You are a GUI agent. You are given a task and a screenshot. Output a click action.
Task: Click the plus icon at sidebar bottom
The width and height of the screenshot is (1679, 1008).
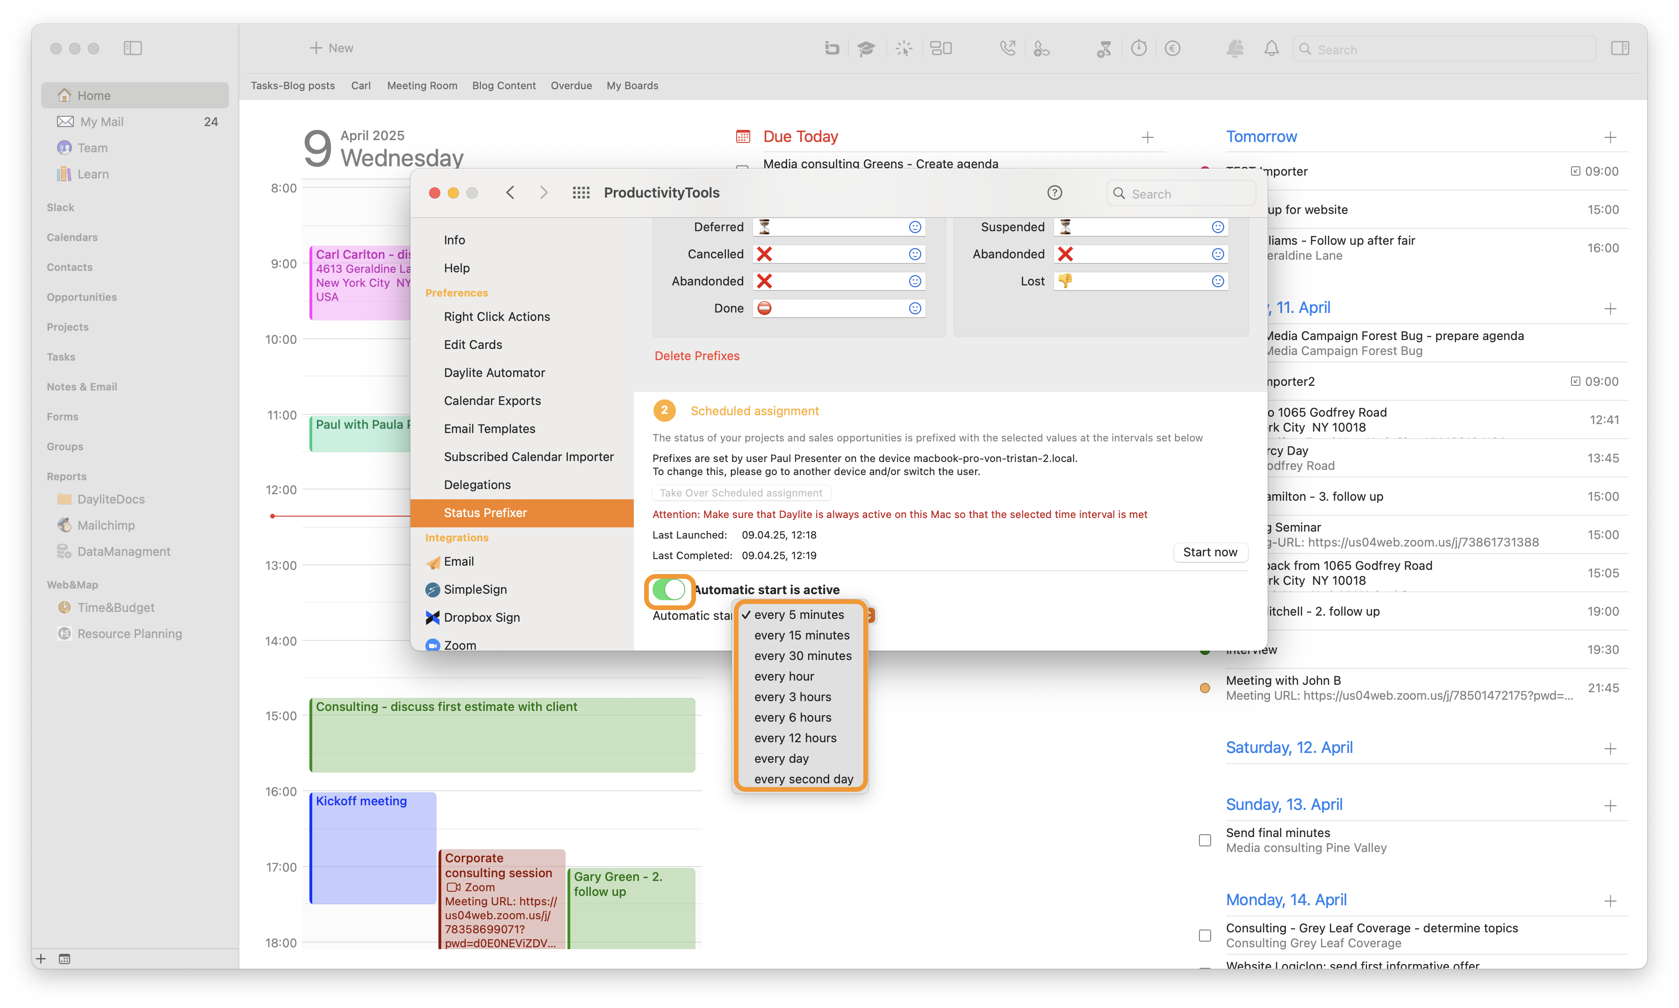click(x=41, y=958)
